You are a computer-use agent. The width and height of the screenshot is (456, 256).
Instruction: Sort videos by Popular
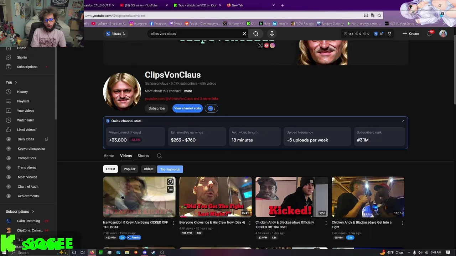pos(129,169)
